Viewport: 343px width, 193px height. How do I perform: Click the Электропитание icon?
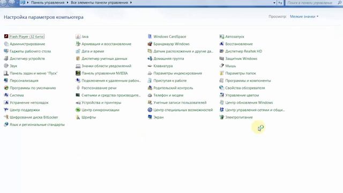[221, 117]
